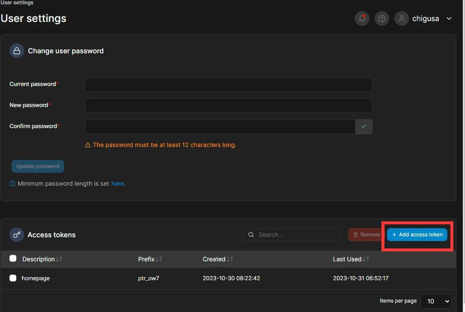This screenshot has width=465, height=312.
Task: Click the search magnifier icon
Action: click(251, 235)
